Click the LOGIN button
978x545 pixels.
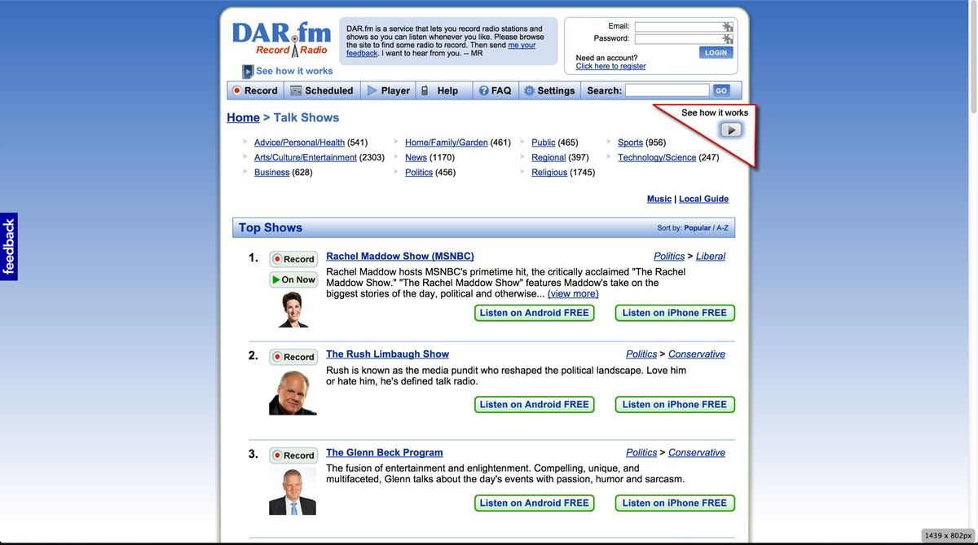[x=716, y=51]
